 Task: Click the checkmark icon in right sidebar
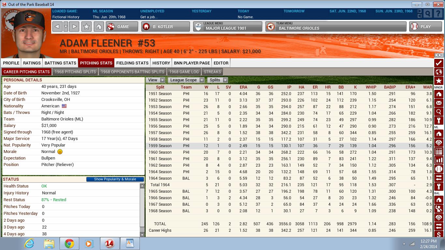tap(439, 63)
